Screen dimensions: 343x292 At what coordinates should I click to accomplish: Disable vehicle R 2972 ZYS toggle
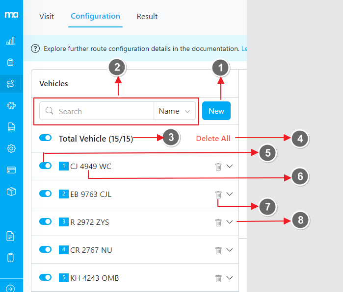click(x=45, y=221)
